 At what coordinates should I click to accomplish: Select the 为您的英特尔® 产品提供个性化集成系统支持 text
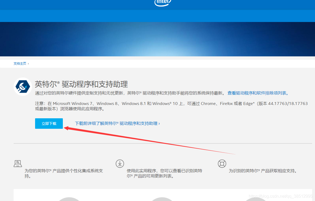pos(64,174)
